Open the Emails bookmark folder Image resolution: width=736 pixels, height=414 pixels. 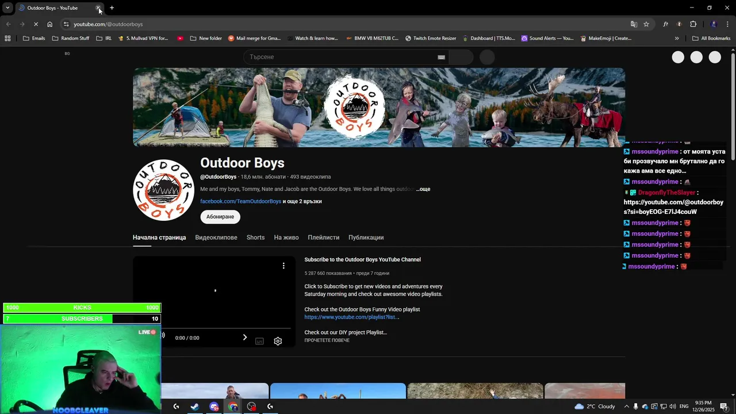tap(34, 39)
